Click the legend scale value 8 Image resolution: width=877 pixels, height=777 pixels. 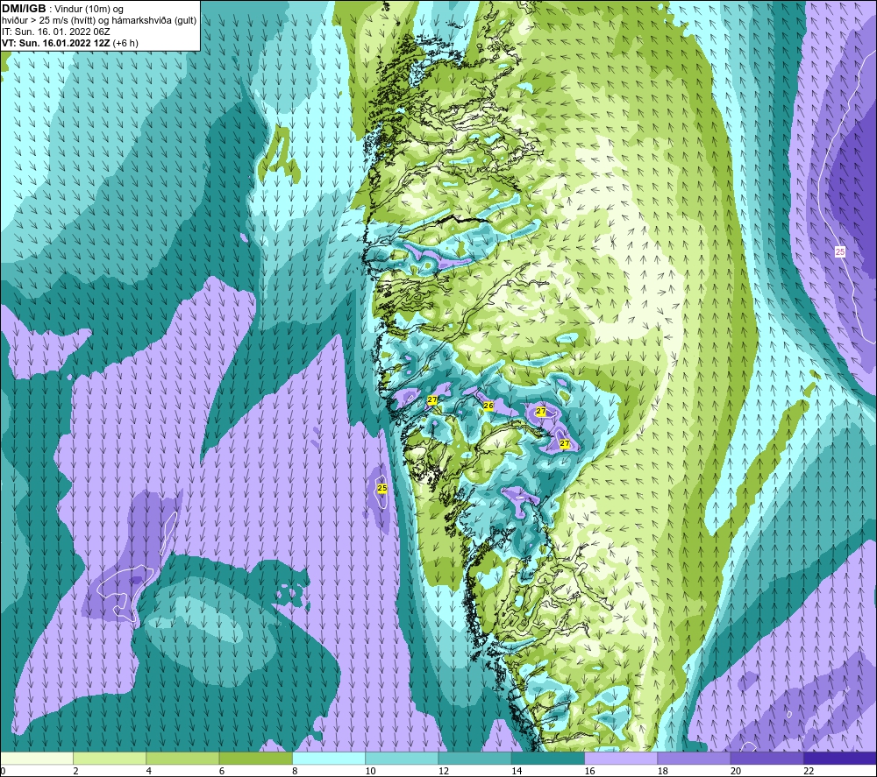tap(295, 772)
